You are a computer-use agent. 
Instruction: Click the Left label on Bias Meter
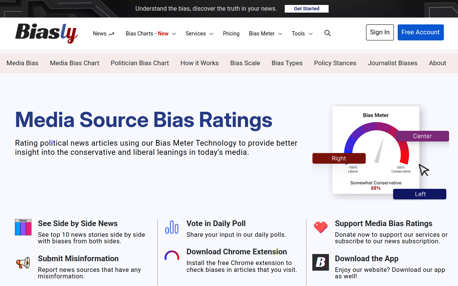pos(420,194)
